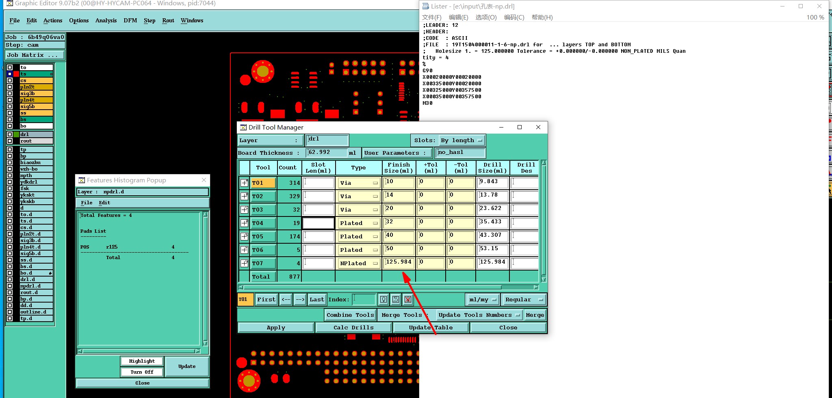The width and height of the screenshot is (832, 398).
Task: Toggle the 'npdrl.d' layer checkbox
Action: (x=10, y=286)
